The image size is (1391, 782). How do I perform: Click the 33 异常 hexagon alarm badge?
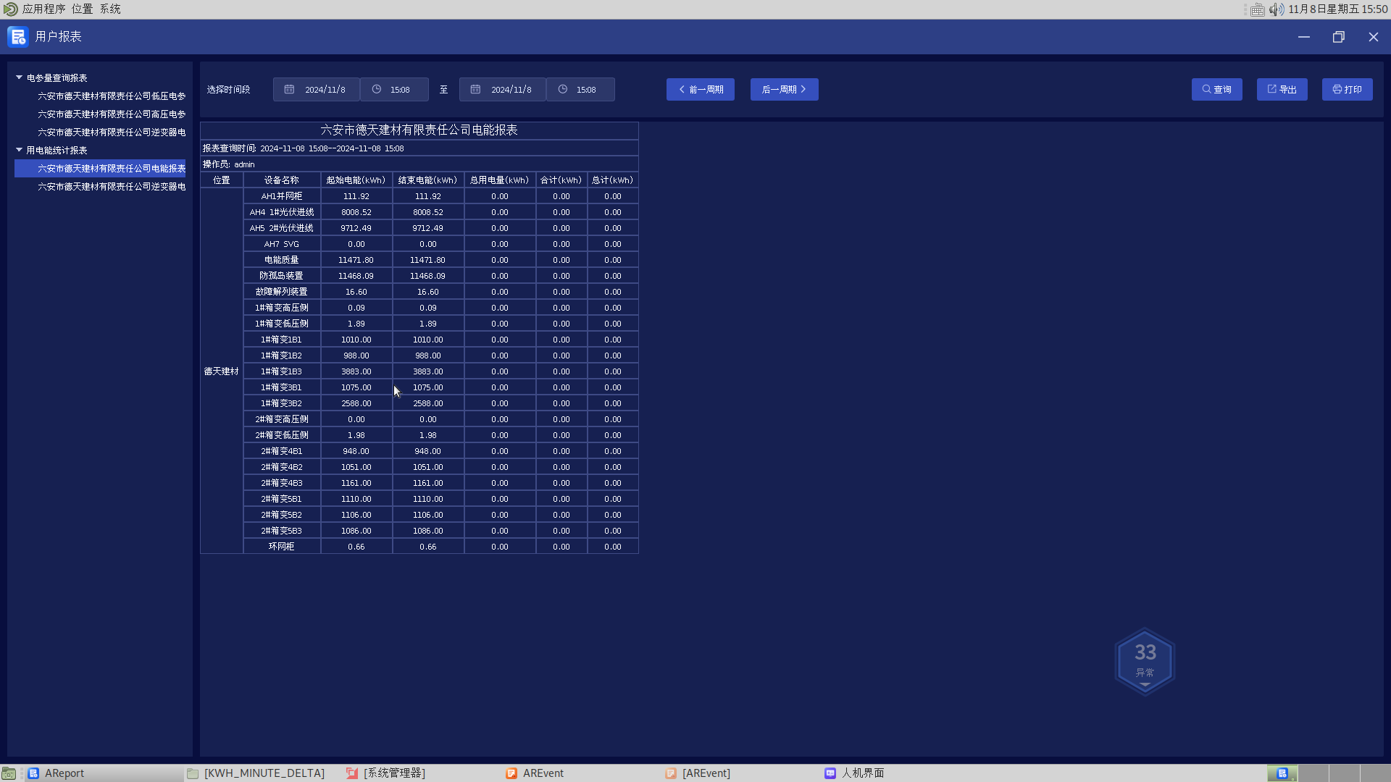pyautogui.click(x=1145, y=661)
